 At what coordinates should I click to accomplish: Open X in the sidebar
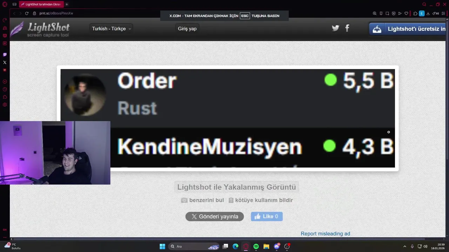(5, 62)
